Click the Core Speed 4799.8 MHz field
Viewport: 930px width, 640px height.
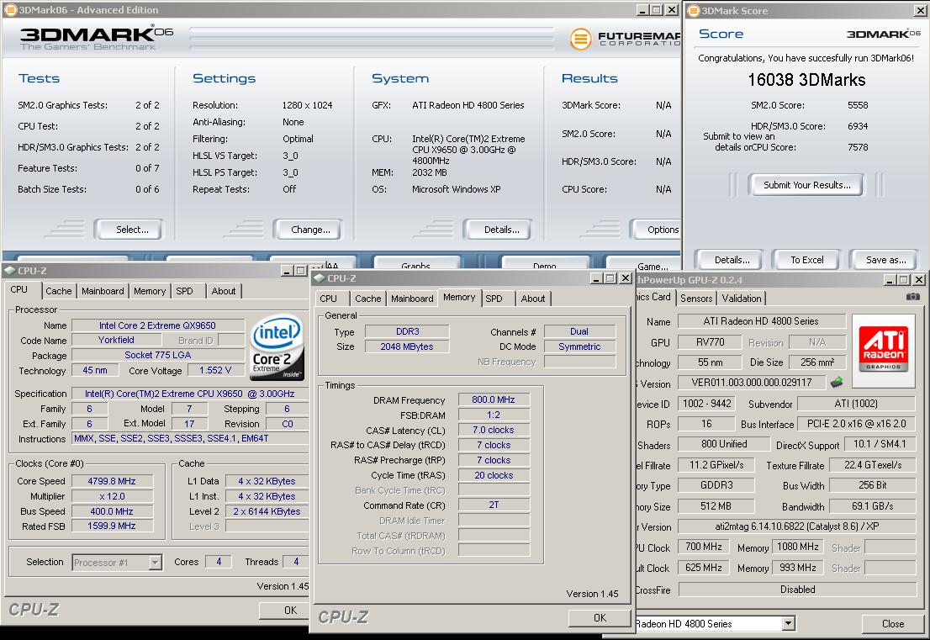(112, 481)
